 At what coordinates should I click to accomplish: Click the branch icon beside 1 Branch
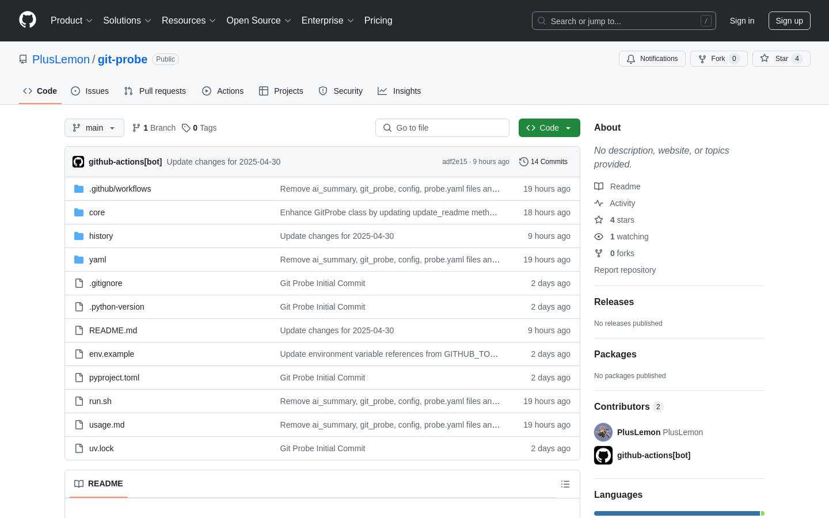(x=136, y=128)
